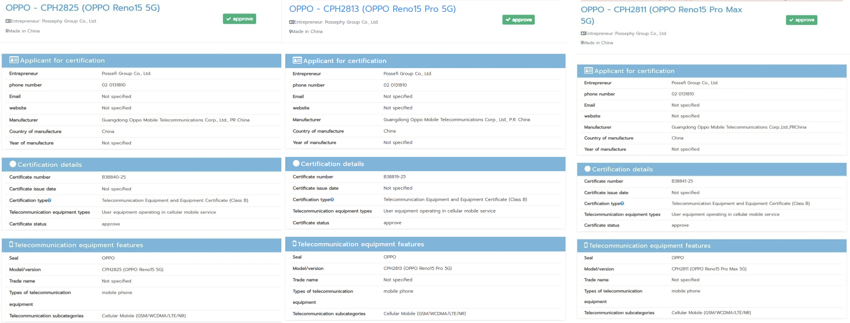Click phone number 02 0131810 in CPH2813 panel
Image resolution: width=850 pixels, height=323 pixels.
coord(395,85)
